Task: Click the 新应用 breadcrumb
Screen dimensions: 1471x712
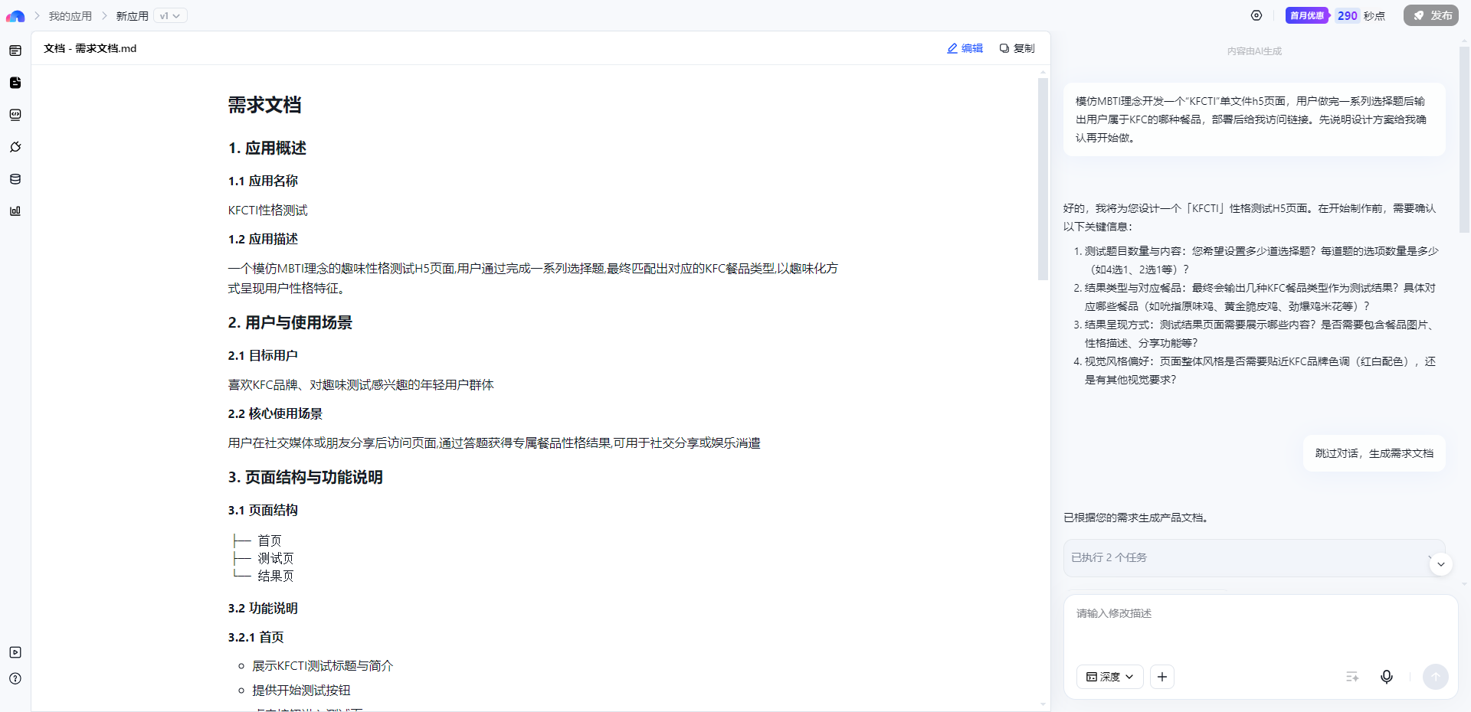Action: pyautogui.click(x=133, y=16)
